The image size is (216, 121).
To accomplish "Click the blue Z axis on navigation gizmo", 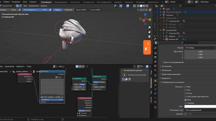I will tap(145, 14).
